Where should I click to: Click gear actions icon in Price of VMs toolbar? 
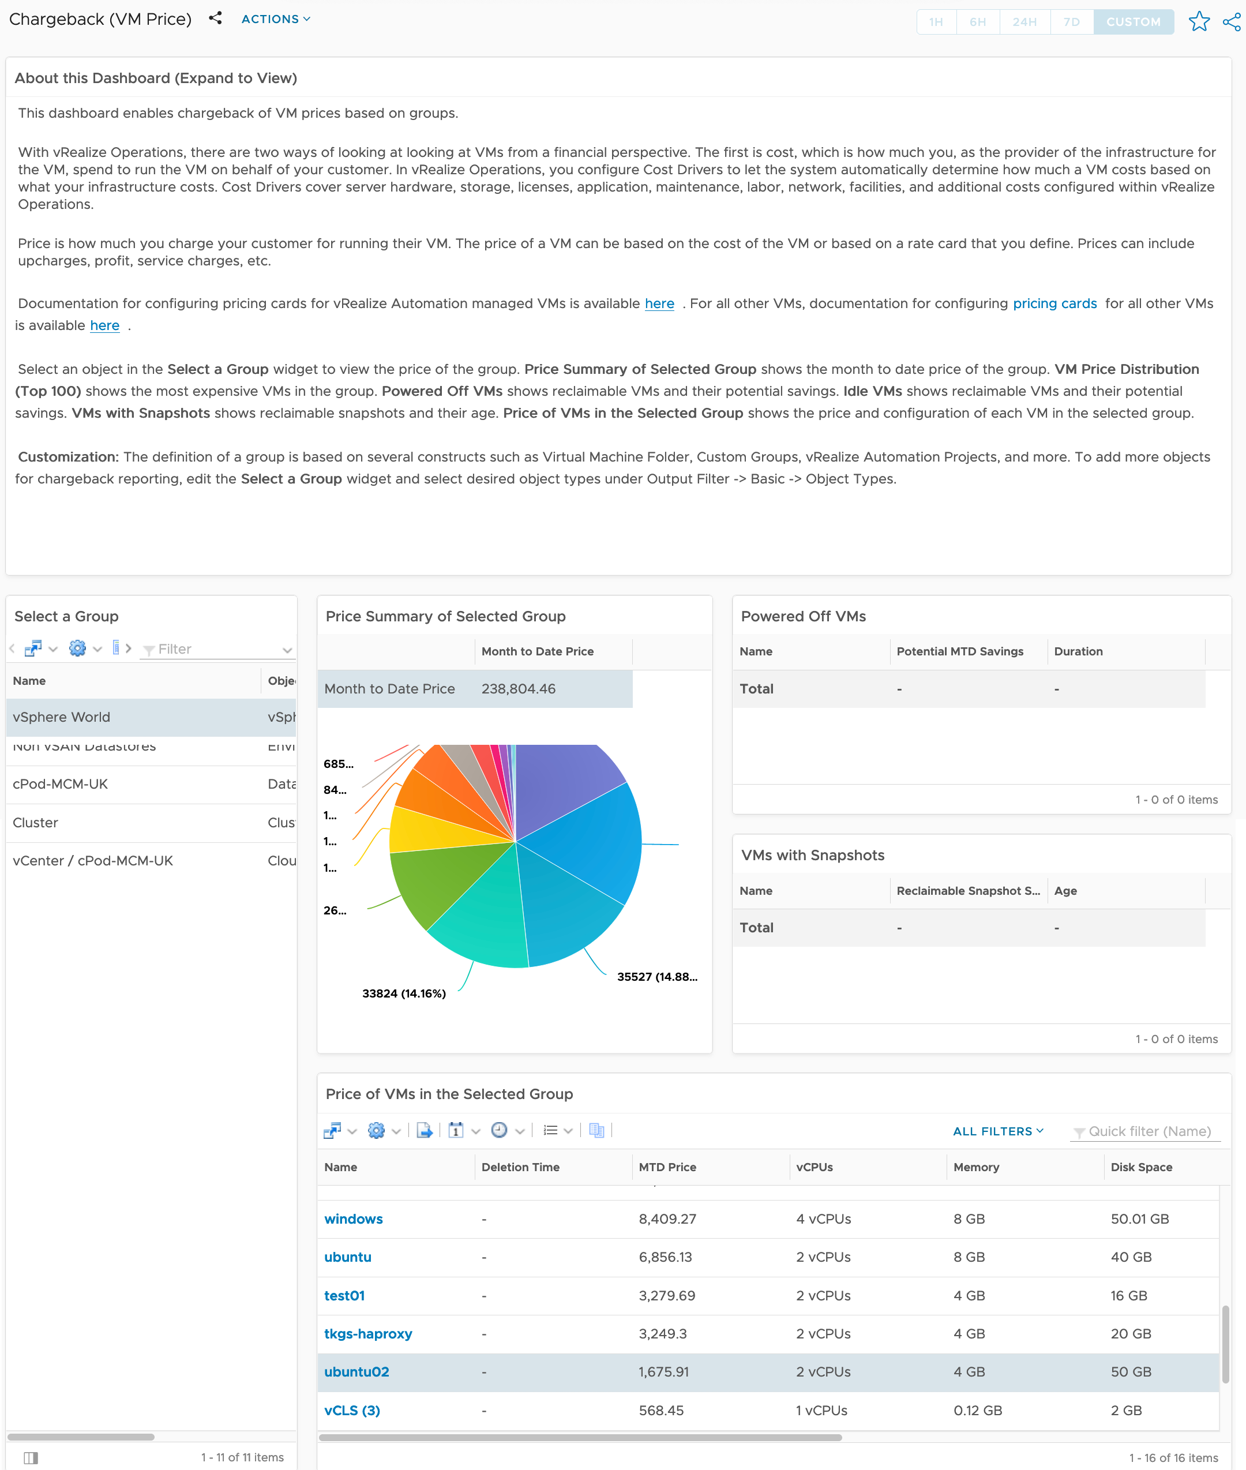tap(377, 1131)
